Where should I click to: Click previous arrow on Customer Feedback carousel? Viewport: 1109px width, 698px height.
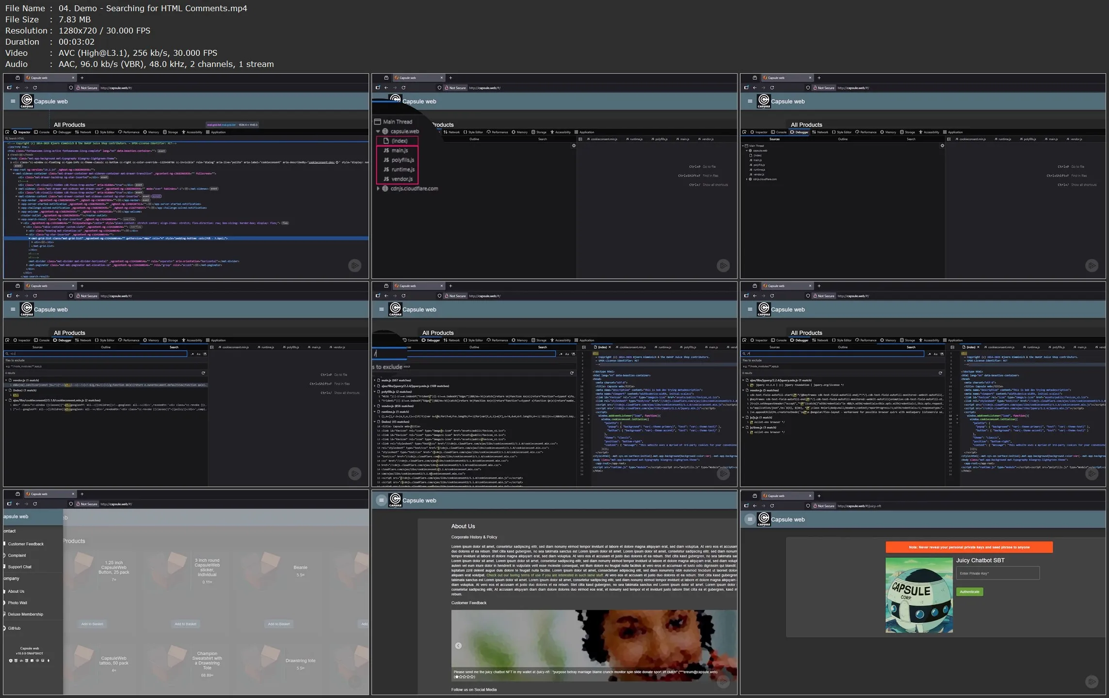point(458,646)
